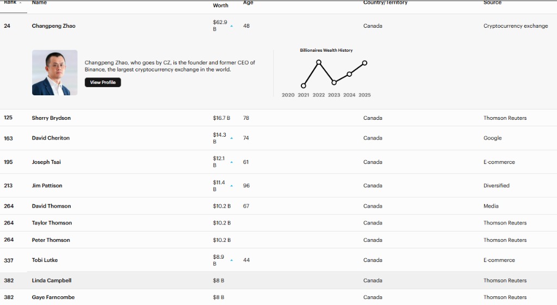Select the 2021 point on wealth history chart
This screenshot has height=305, width=557.
tap(304, 86)
